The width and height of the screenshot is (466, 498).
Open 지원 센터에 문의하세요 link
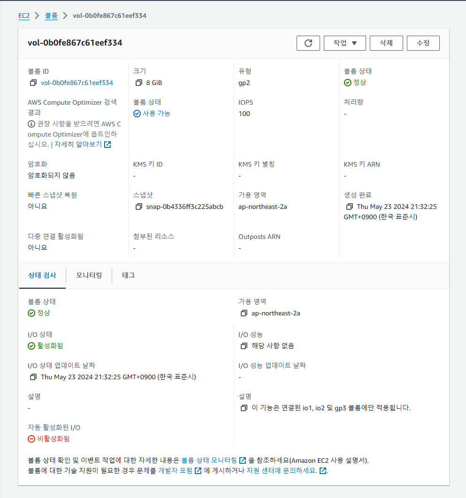point(282,470)
